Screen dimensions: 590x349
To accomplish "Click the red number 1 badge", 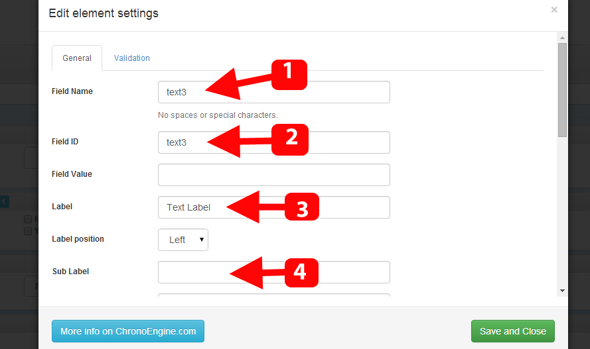I will [x=289, y=75].
